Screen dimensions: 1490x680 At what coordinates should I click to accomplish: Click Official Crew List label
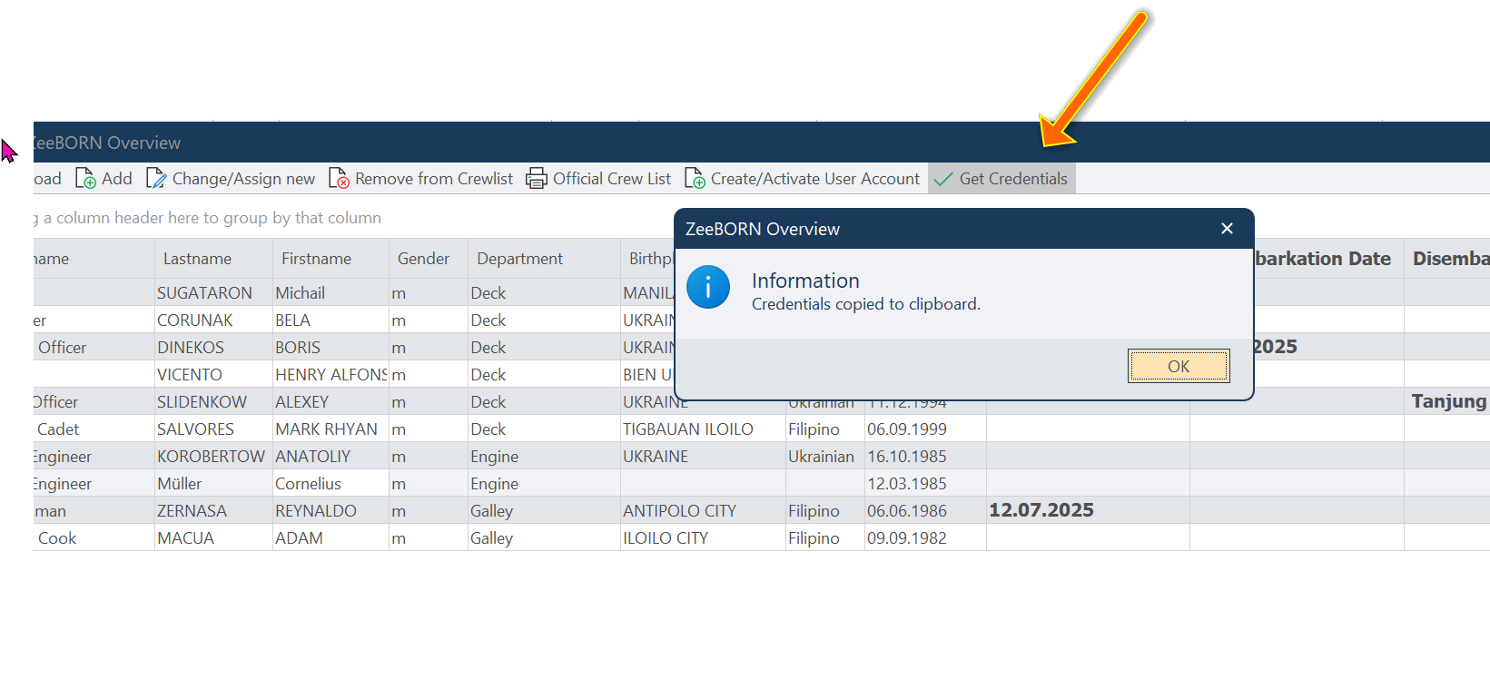[612, 179]
